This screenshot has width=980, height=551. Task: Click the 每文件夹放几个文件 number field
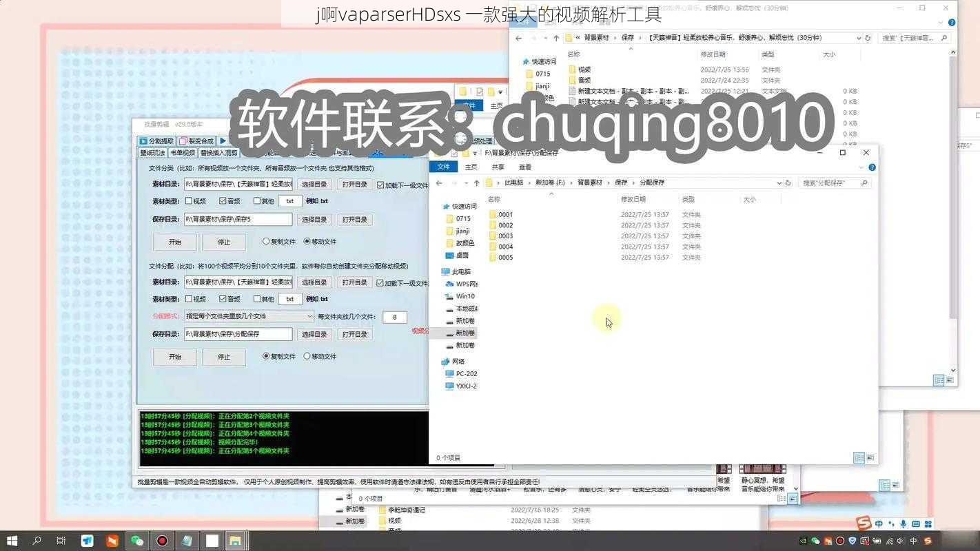click(x=395, y=317)
